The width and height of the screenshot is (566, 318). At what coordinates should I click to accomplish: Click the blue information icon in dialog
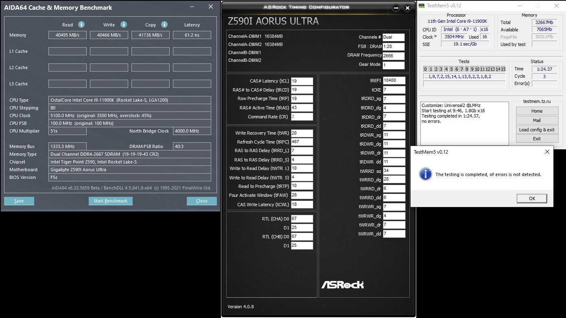tap(426, 174)
